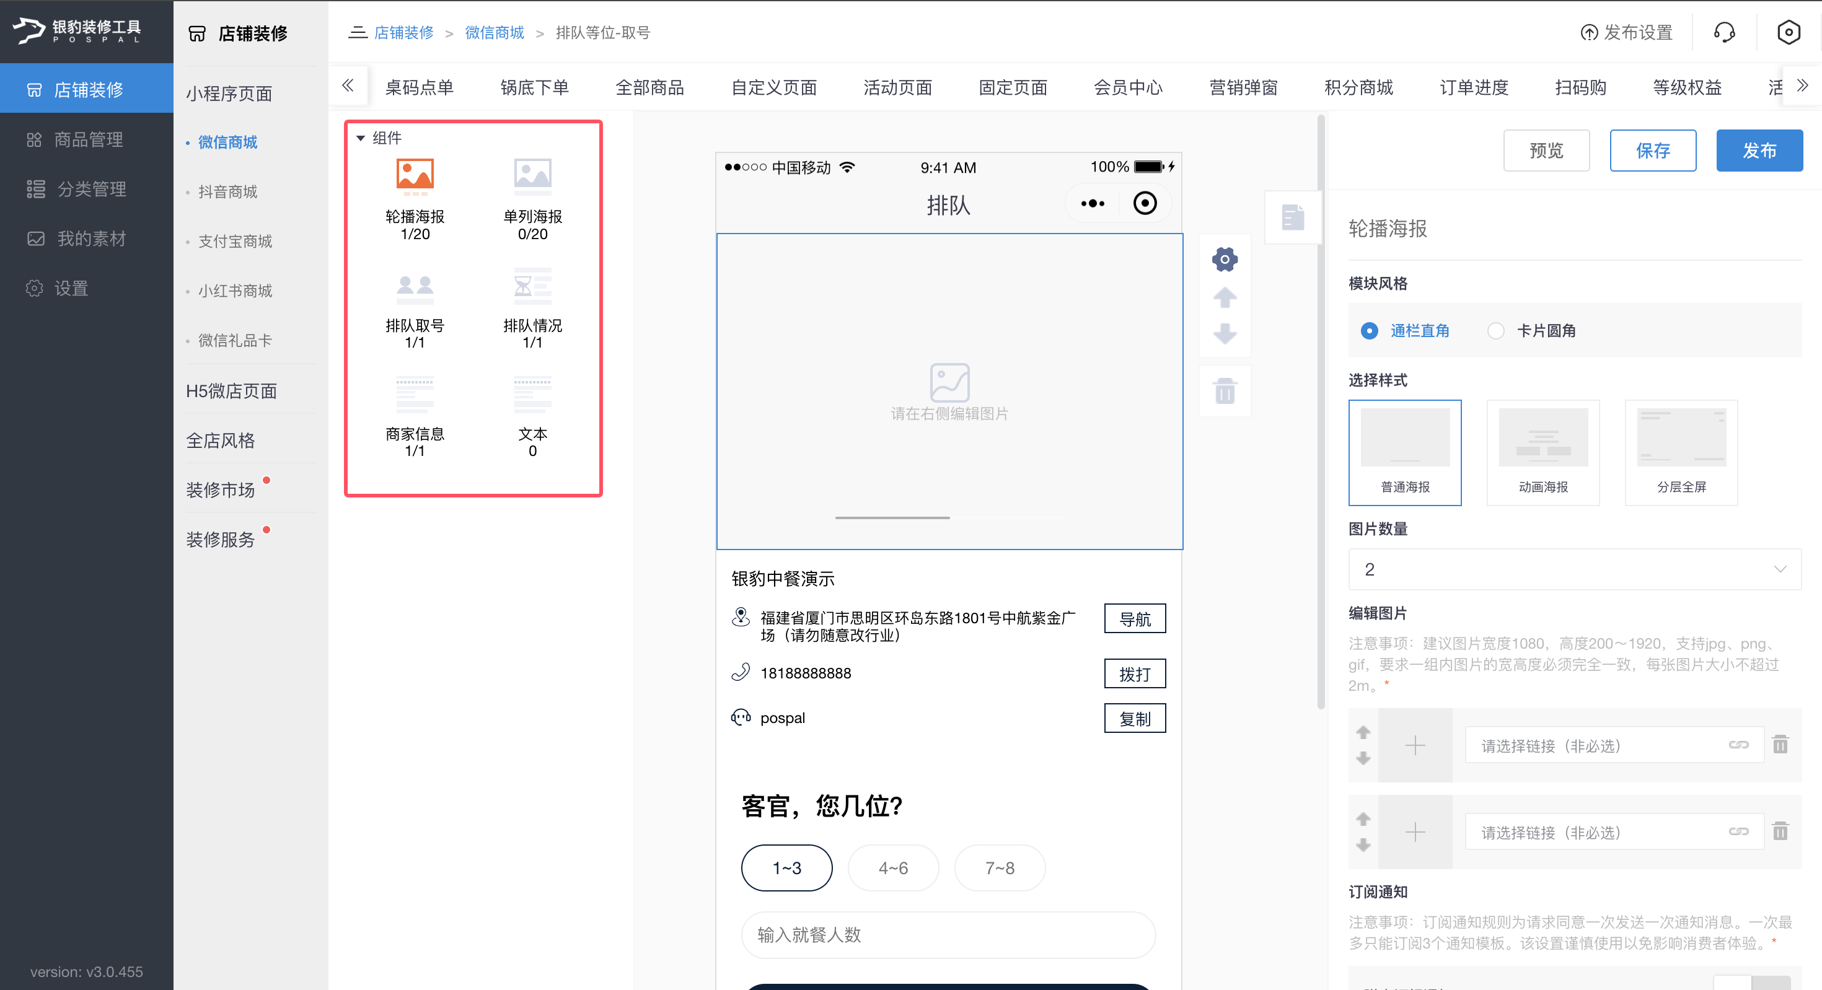Click the 输入就餐人数 input field

pyautogui.click(x=948, y=935)
